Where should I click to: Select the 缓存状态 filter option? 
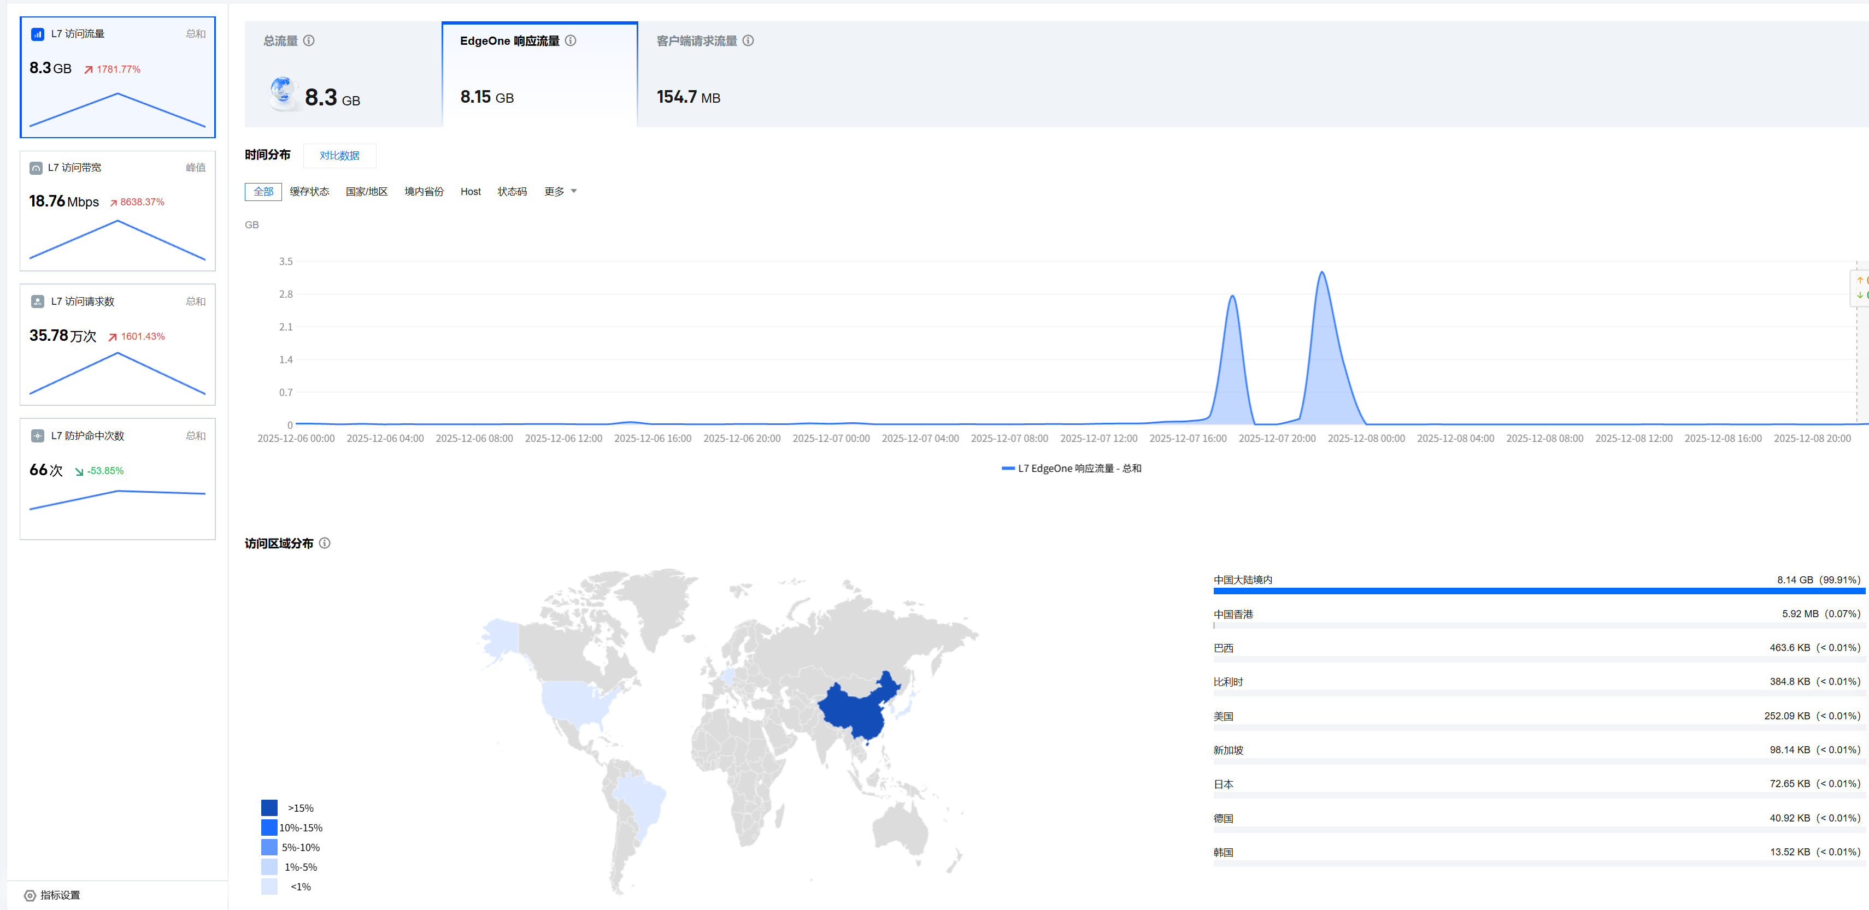[x=310, y=191]
